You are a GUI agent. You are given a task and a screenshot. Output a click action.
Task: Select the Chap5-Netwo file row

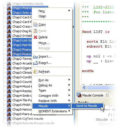[22, 109]
